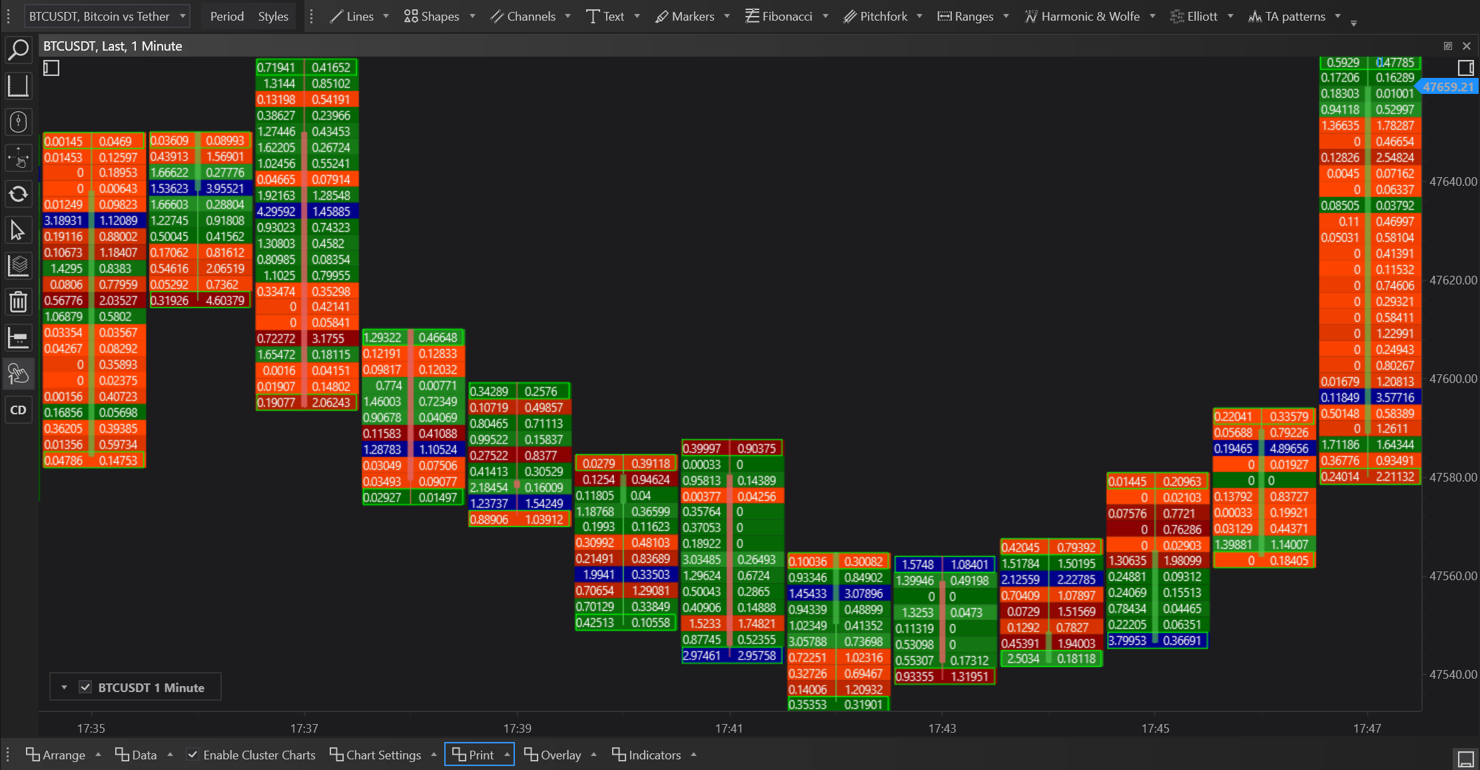
Task: Click the magnifier search icon
Action: click(x=18, y=50)
